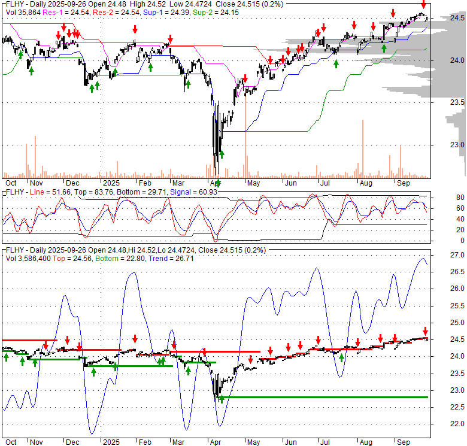Click the oscillator 60 axis value
Viewport: 467px width, 446px height.
pos(460,208)
